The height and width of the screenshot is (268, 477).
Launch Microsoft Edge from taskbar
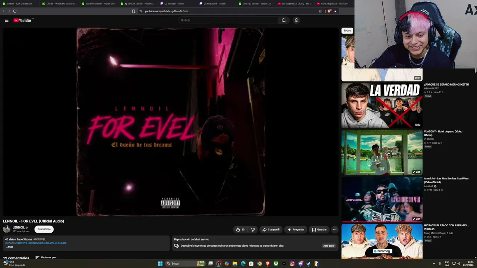tap(243, 264)
